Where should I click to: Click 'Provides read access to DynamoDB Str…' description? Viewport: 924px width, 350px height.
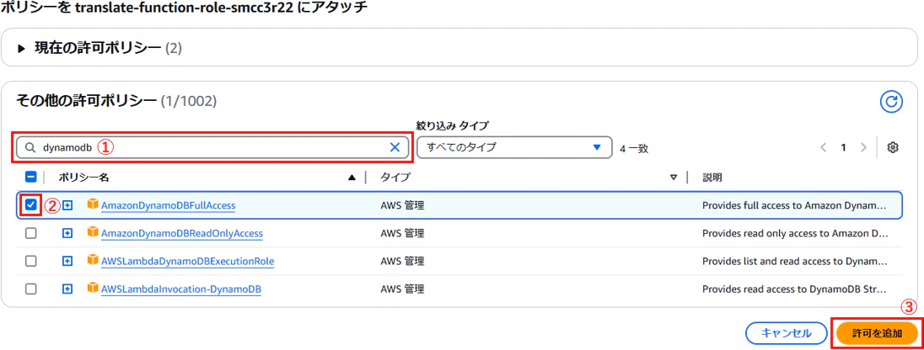[x=794, y=289]
